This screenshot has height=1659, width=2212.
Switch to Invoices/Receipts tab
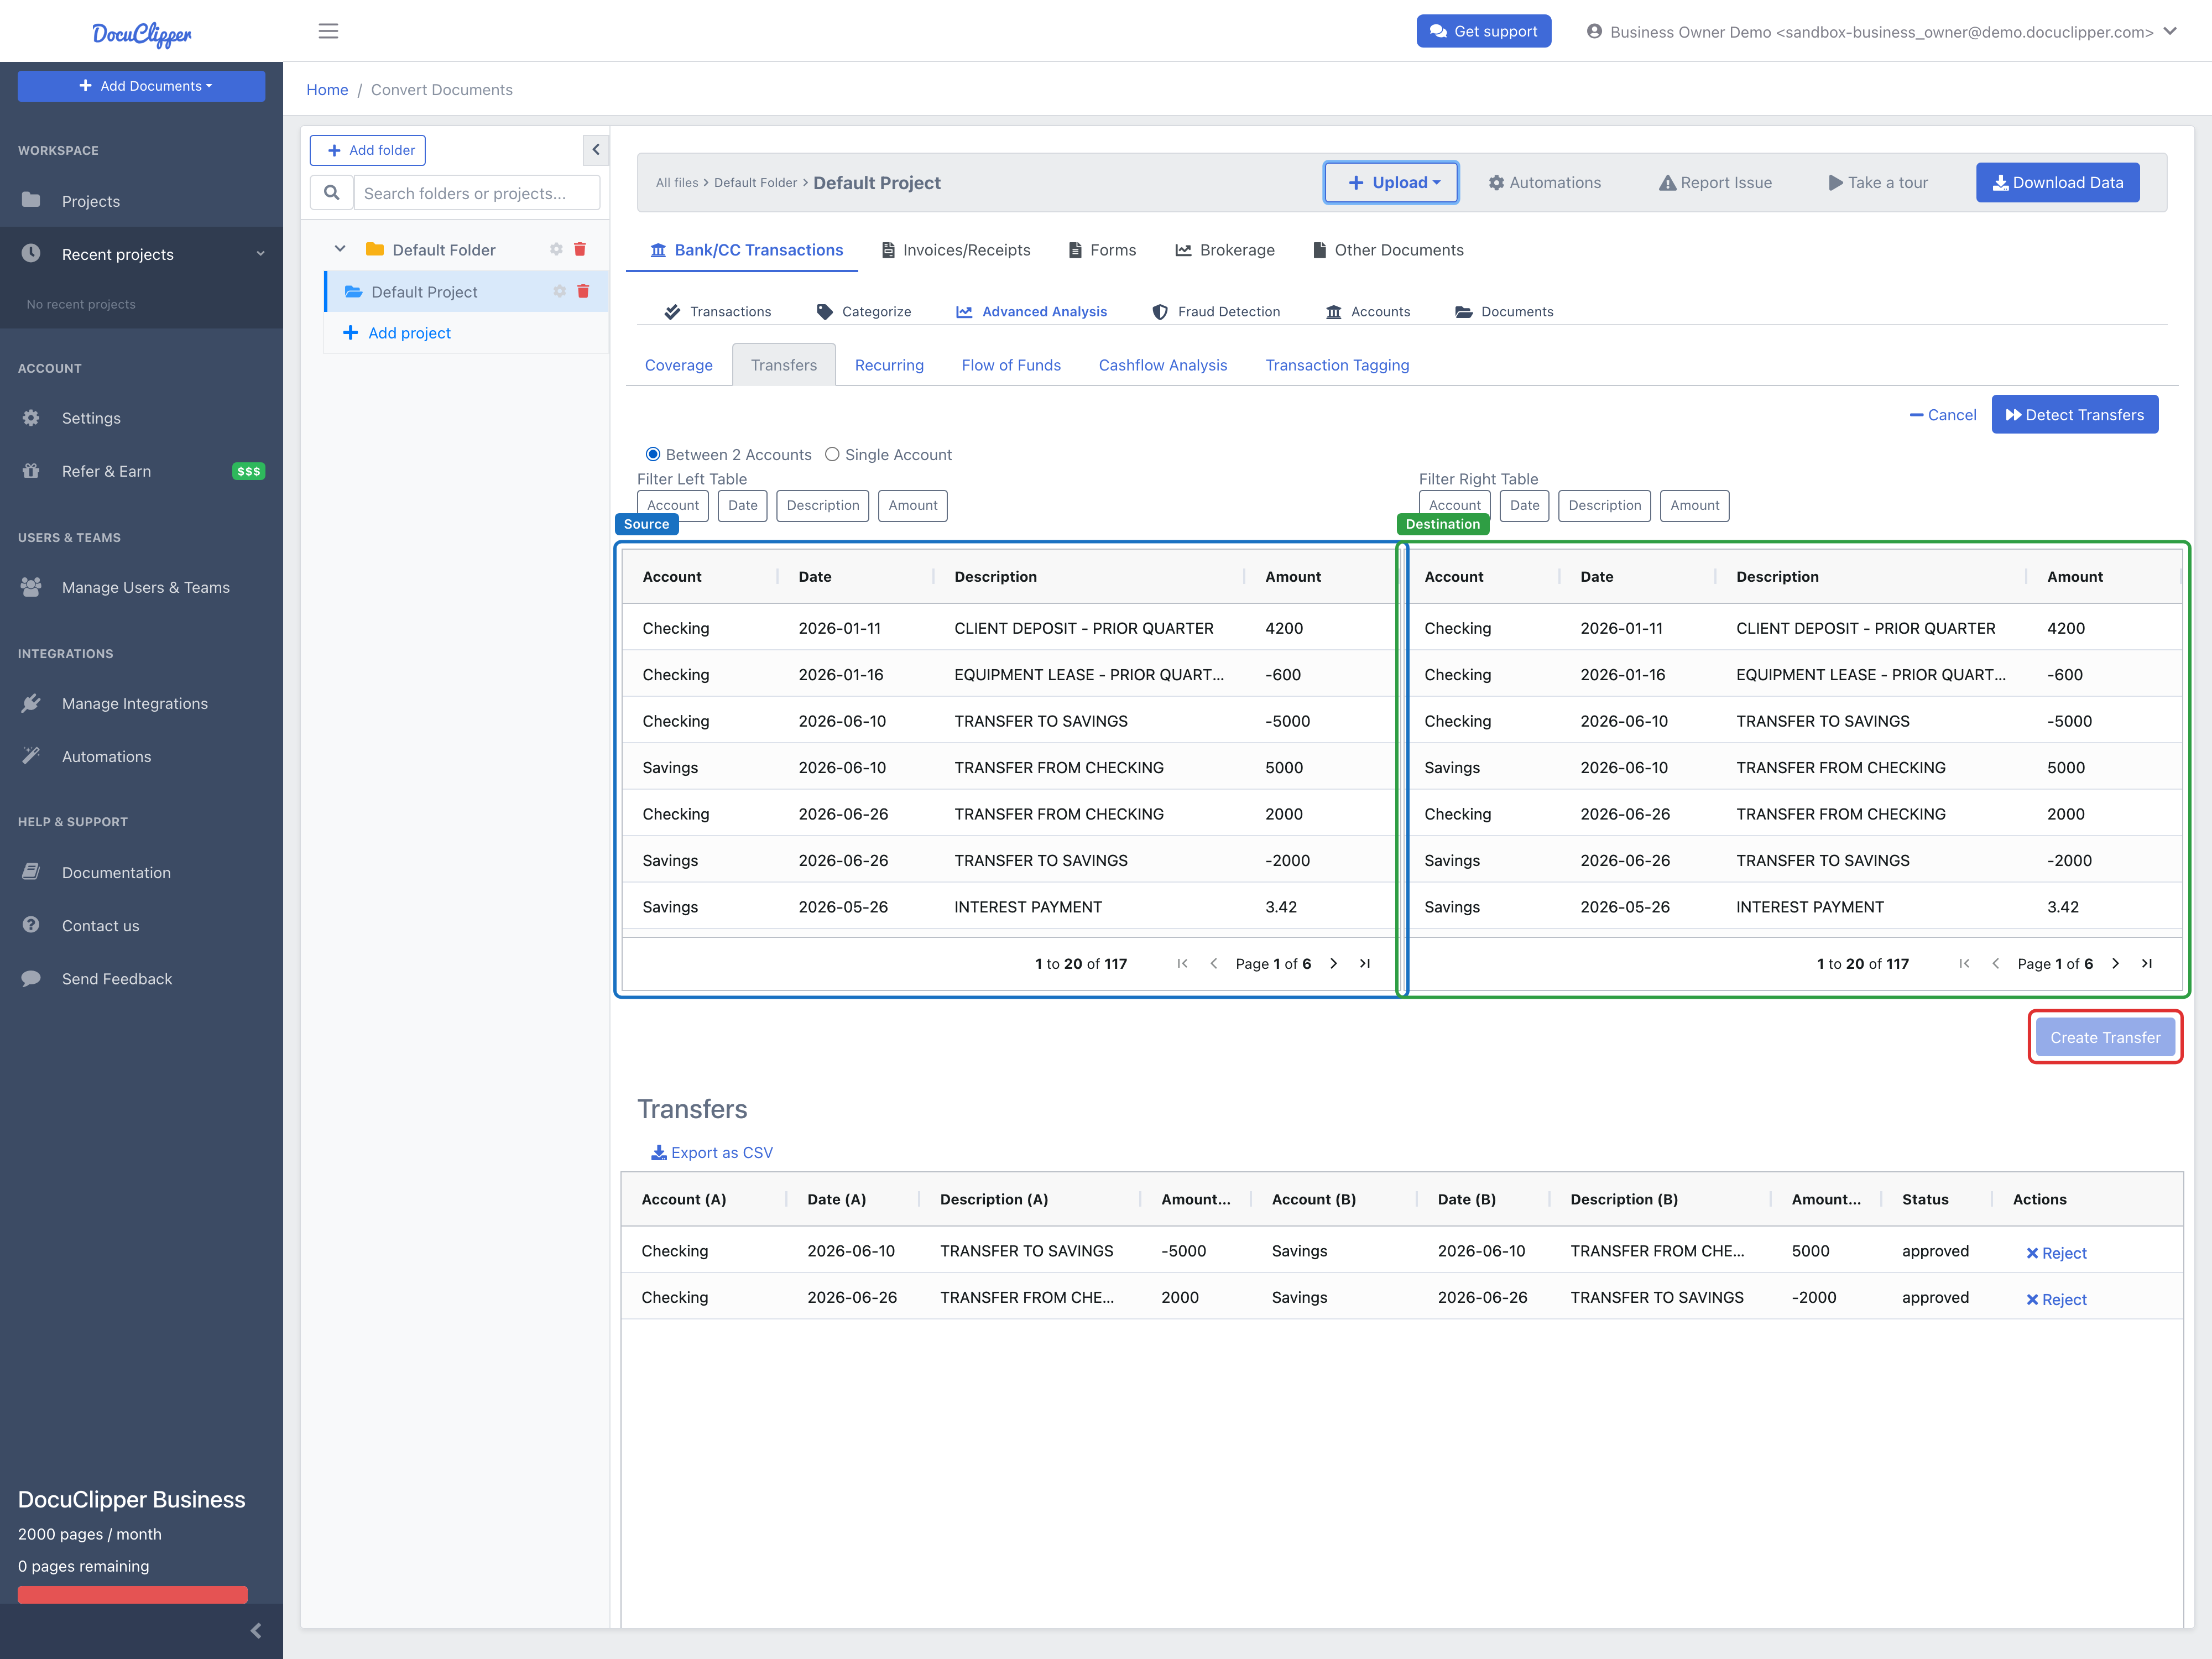click(955, 250)
